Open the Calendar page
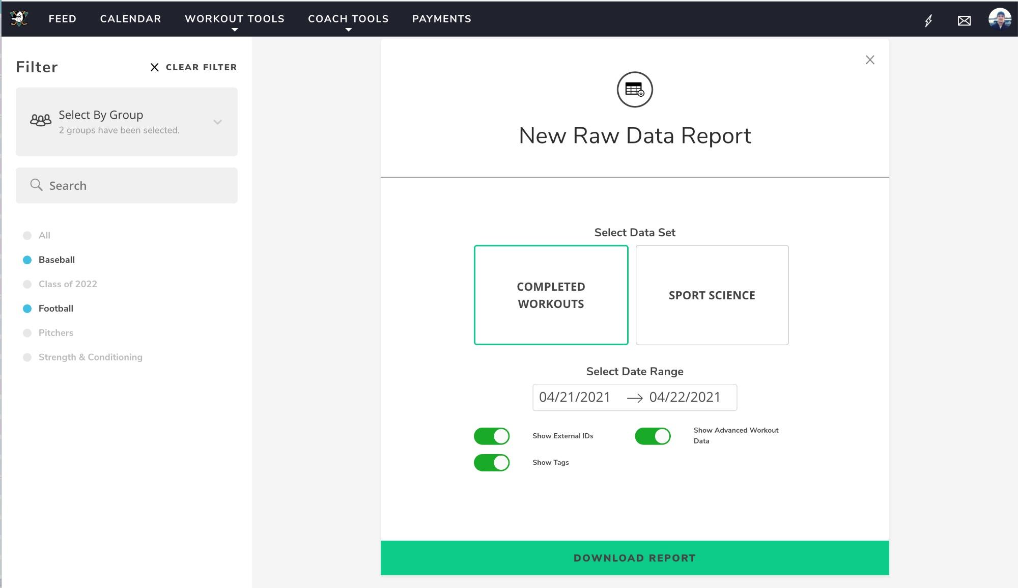1018x588 pixels. pyautogui.click(x=131, y=19)
